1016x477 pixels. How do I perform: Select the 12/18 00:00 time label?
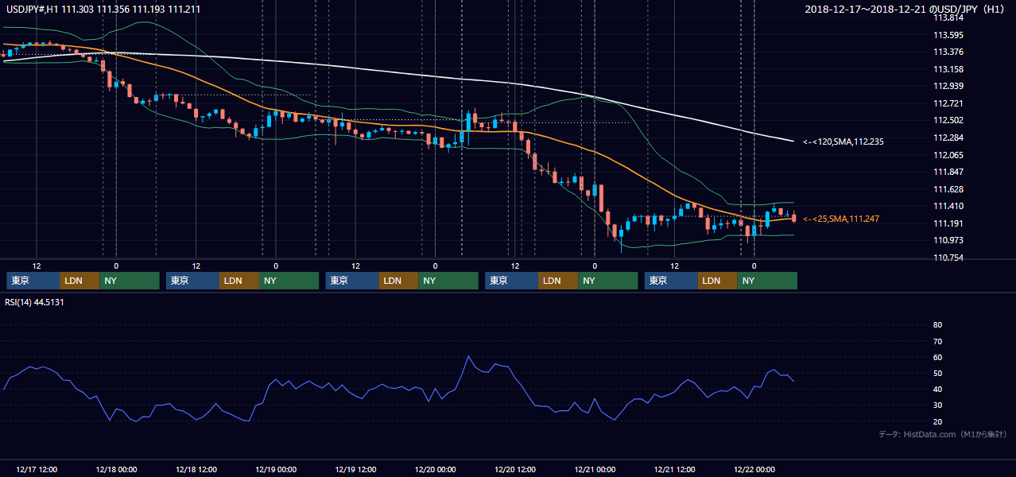[116, 469]
